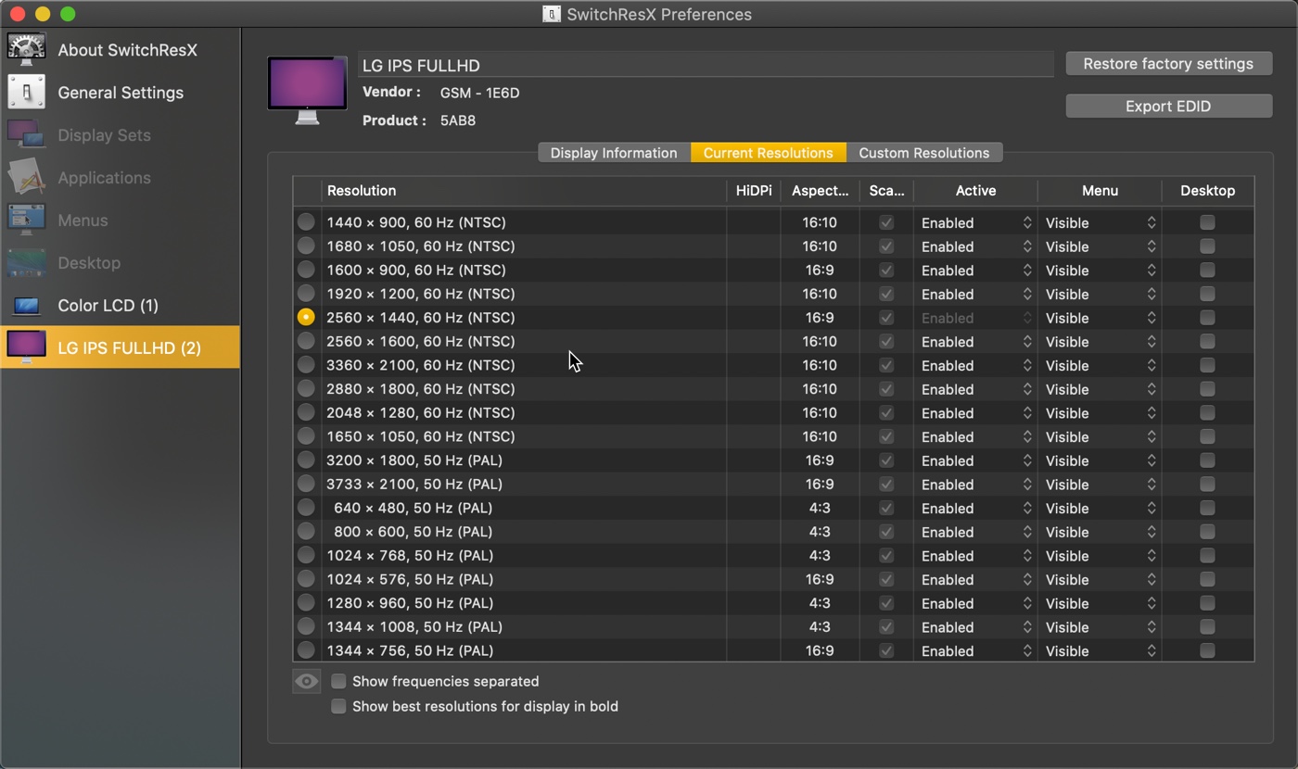Edit the LG IPS FULLHD name field
This screenshot has width=1298, height=769.
point(706,65)
